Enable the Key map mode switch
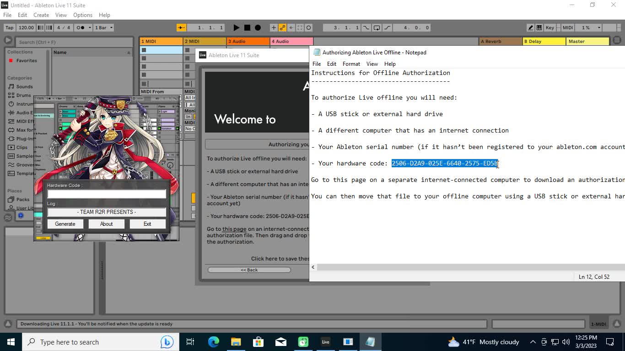Viewport: 625px width, 351px height. tap(550, 27)
